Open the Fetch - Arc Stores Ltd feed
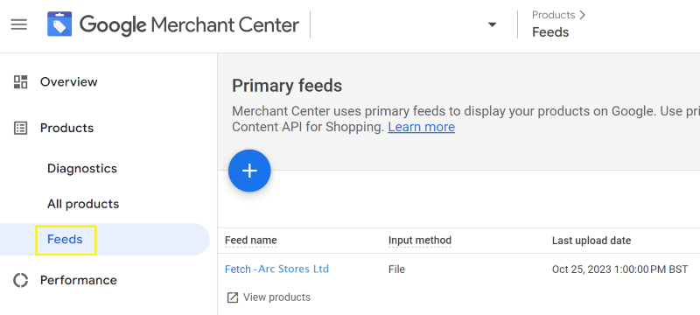700x315 pixels. click(x=276, y=269)
